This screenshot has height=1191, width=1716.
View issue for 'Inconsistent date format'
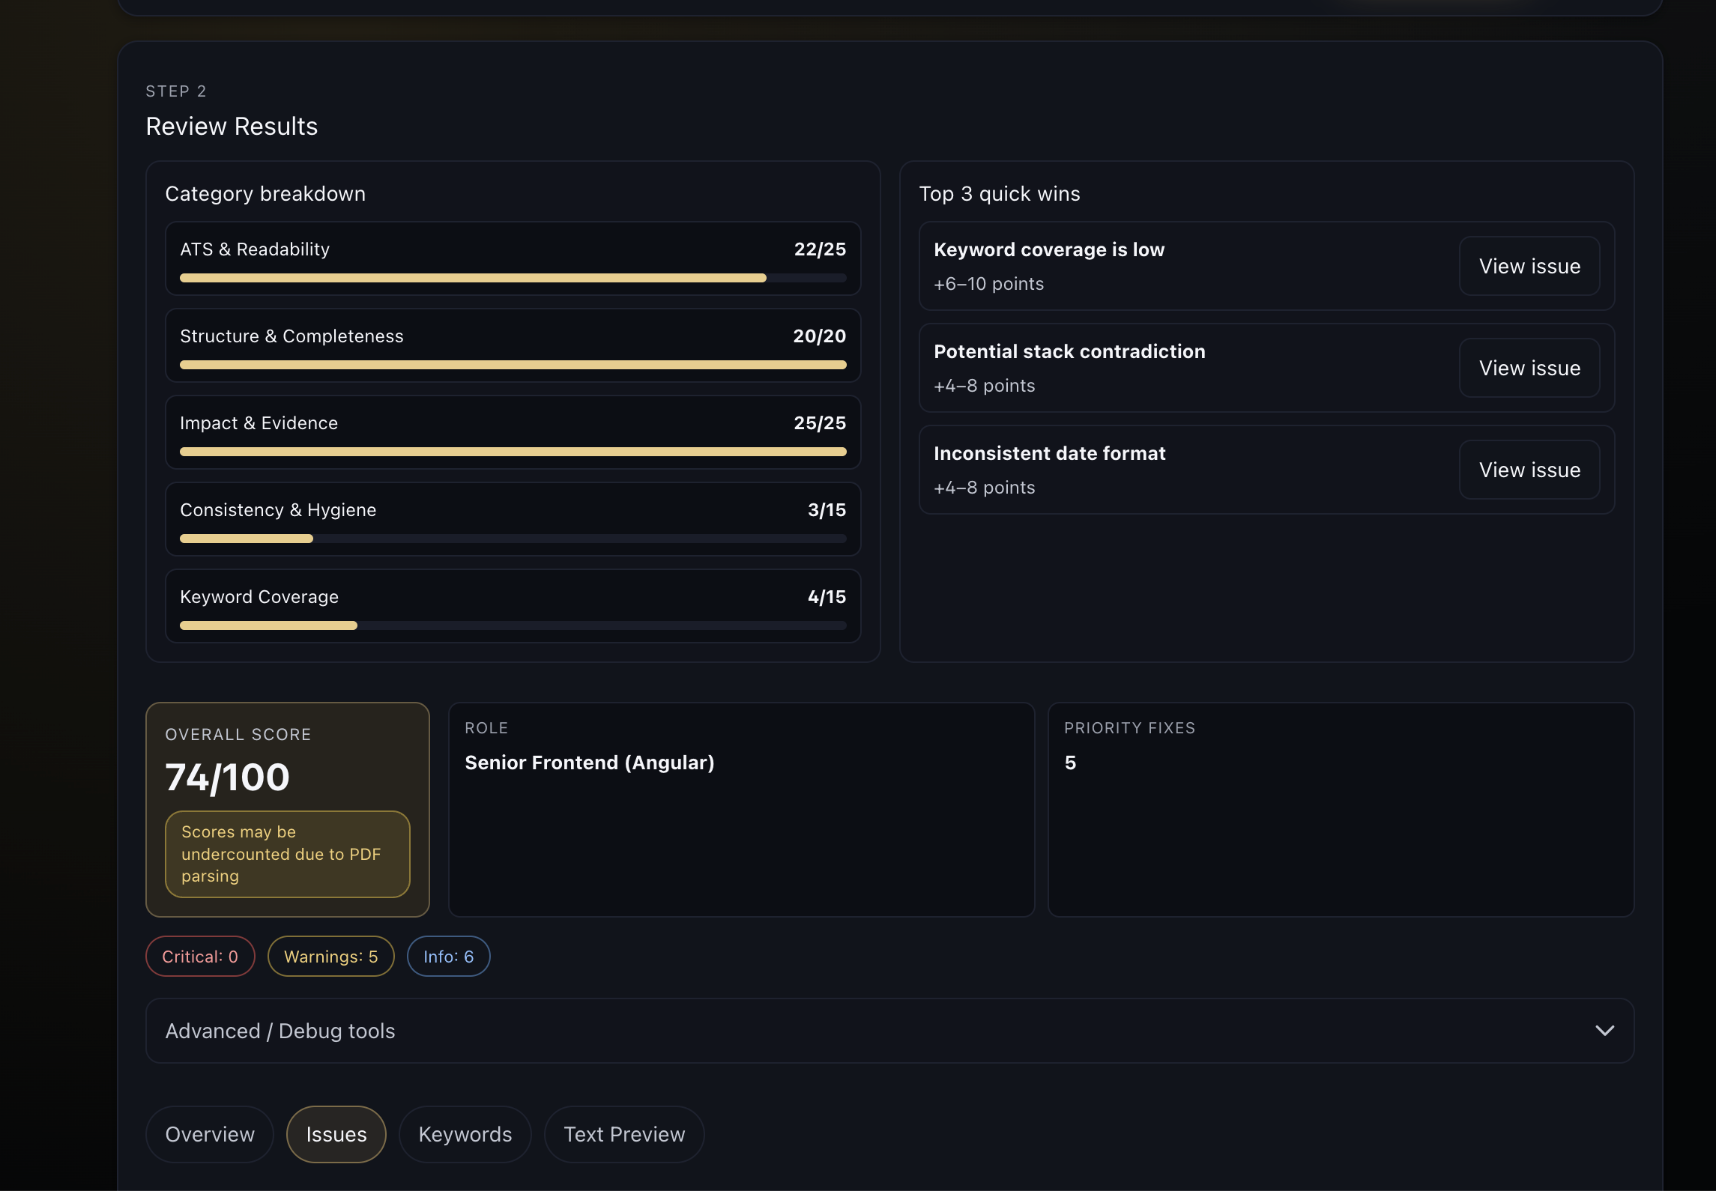point(1529,470)
